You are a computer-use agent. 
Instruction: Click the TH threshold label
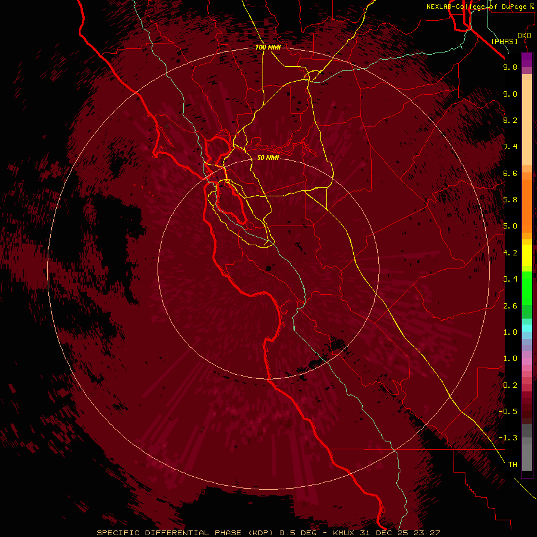point(513,465)
